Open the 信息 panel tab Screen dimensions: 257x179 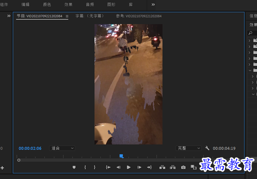tap(253, 16)
